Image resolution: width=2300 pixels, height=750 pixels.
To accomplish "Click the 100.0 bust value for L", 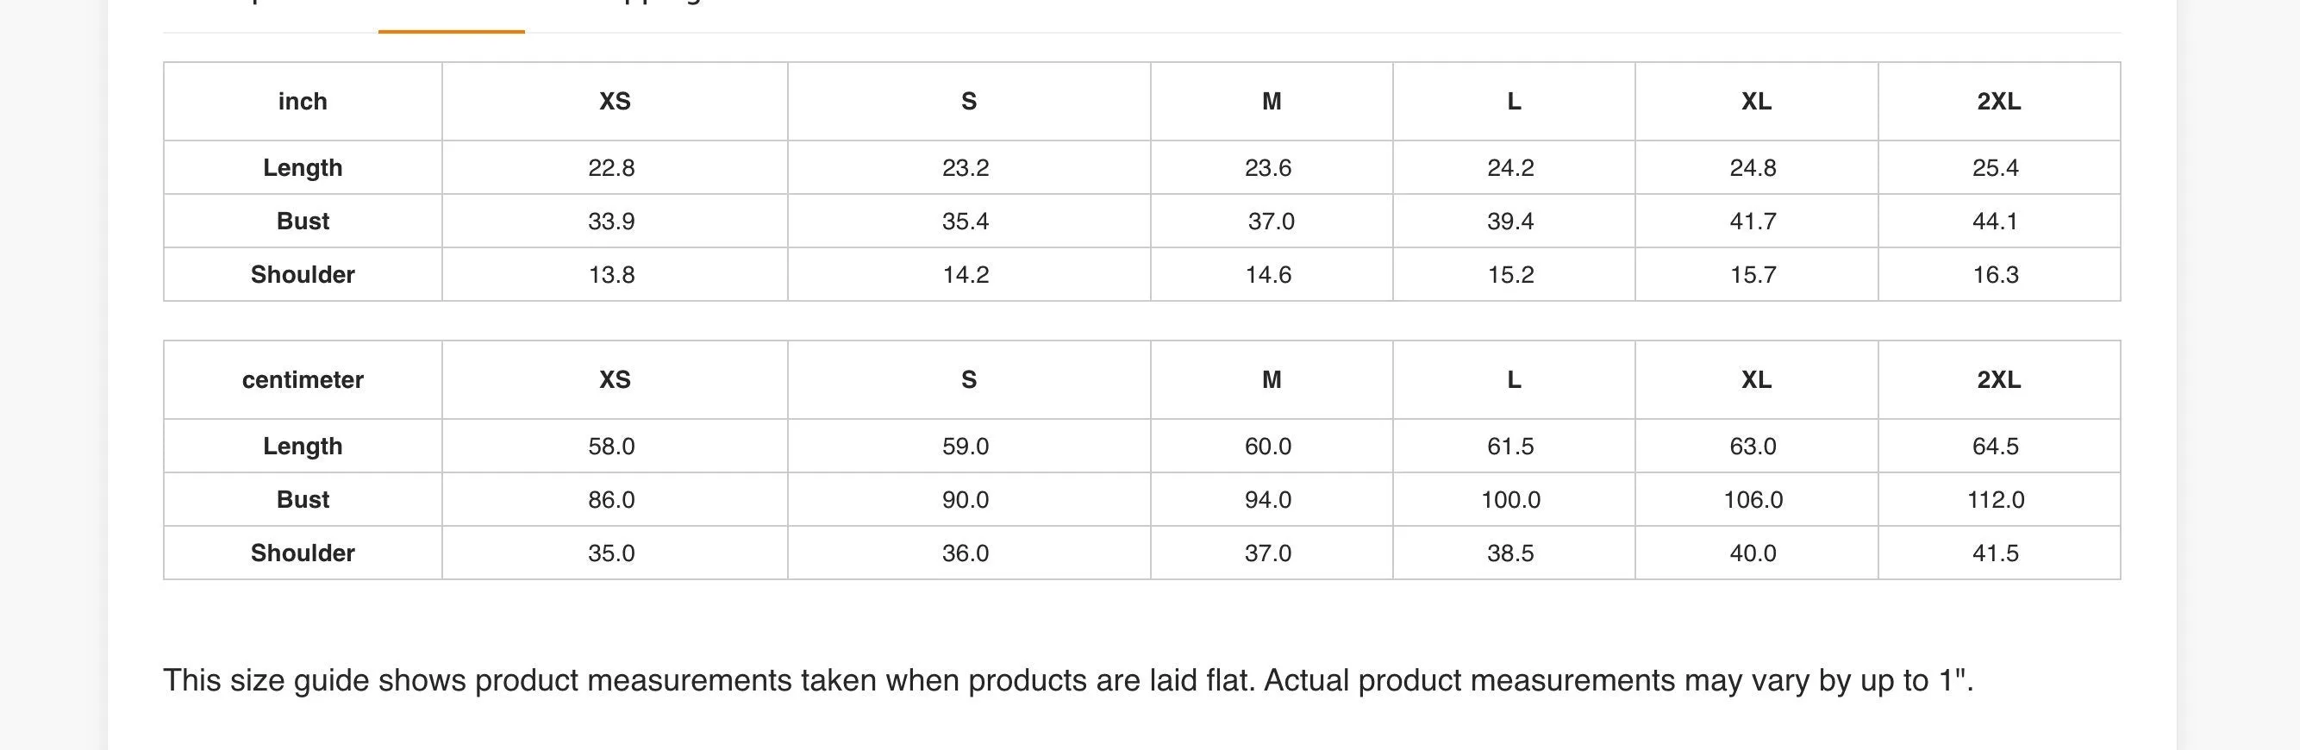I will pyautogui.click(x=1510, y=499).
